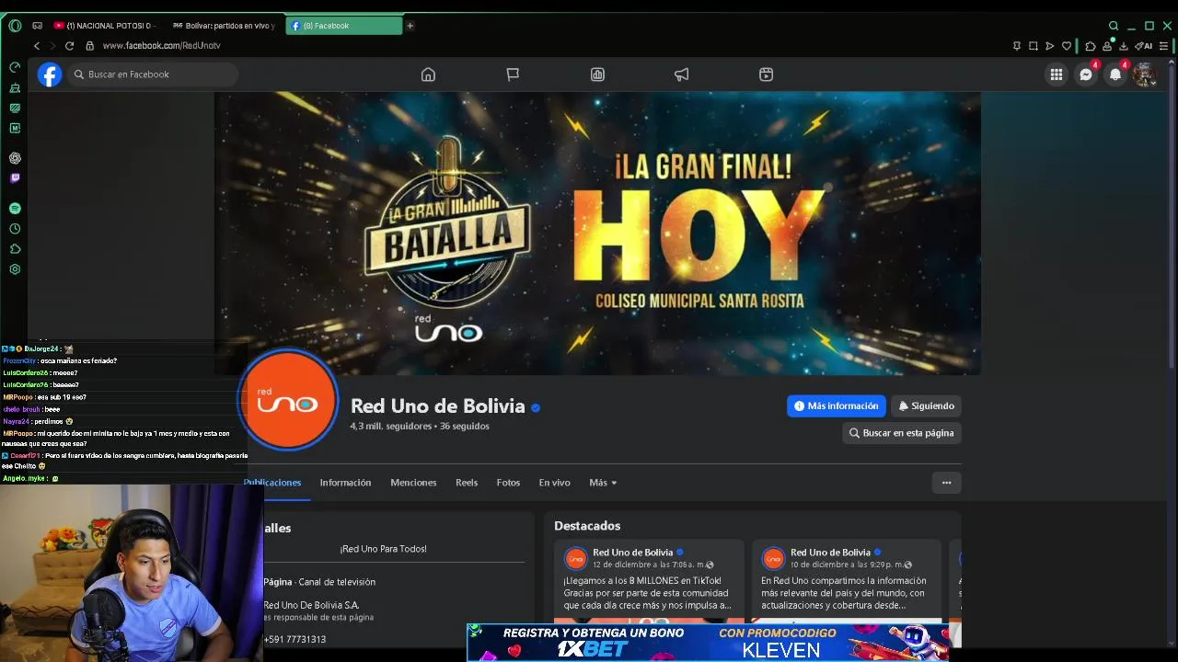Open the three-dots page options
The image size is (1178, 662).
pos(946,483)
